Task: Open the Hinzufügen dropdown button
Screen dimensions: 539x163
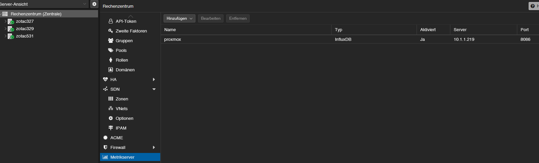Action: click(x=179, y=18)
